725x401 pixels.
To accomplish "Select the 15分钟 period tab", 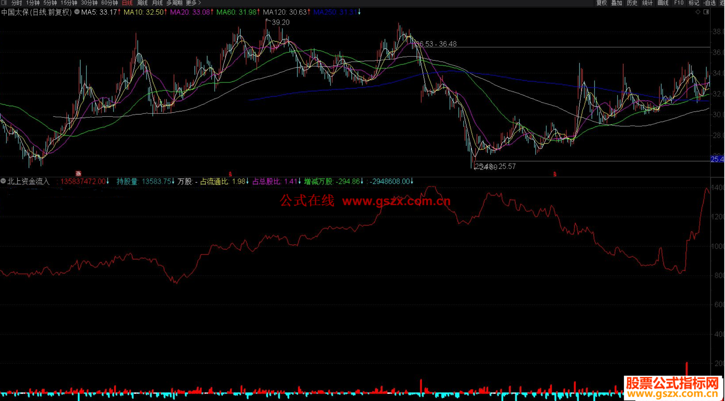I will click(x=69, y=3).
